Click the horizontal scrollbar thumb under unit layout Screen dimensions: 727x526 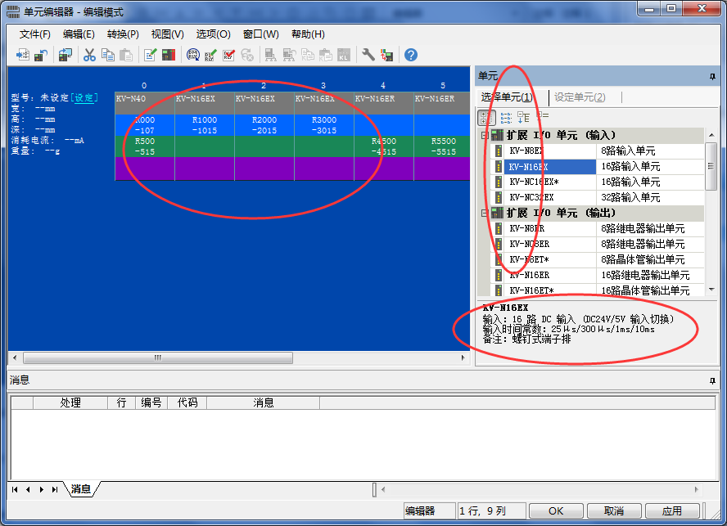(158, 357)
